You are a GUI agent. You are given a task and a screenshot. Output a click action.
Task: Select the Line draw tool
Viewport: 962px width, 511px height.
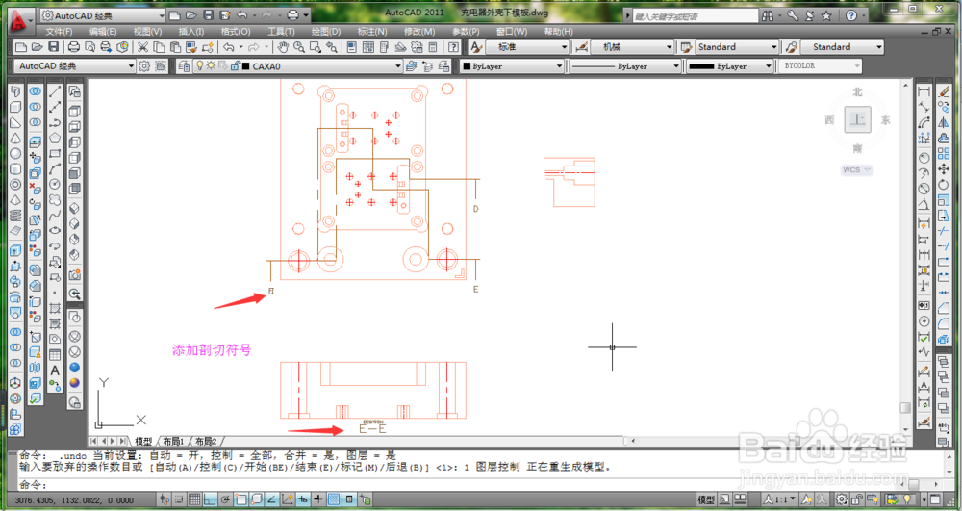pos(55,91)
